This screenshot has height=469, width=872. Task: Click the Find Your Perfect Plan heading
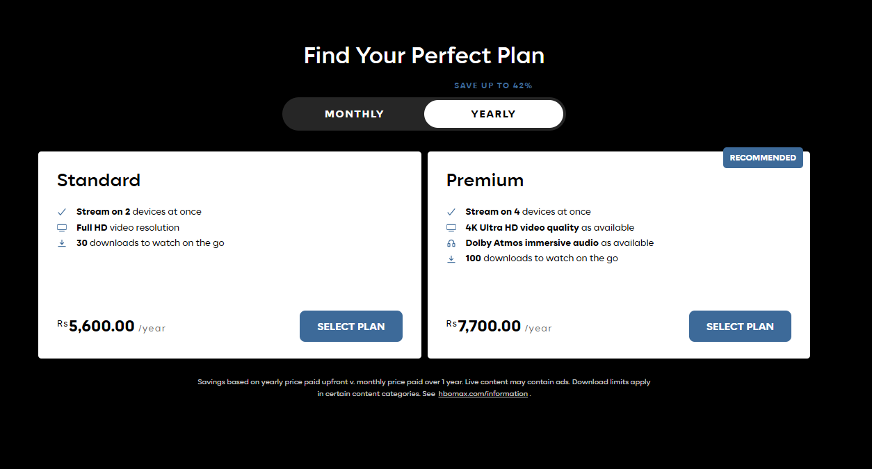[x=424, y=56]
